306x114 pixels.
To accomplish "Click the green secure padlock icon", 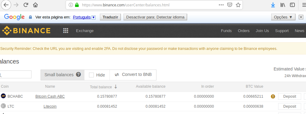I will (77, 5).
